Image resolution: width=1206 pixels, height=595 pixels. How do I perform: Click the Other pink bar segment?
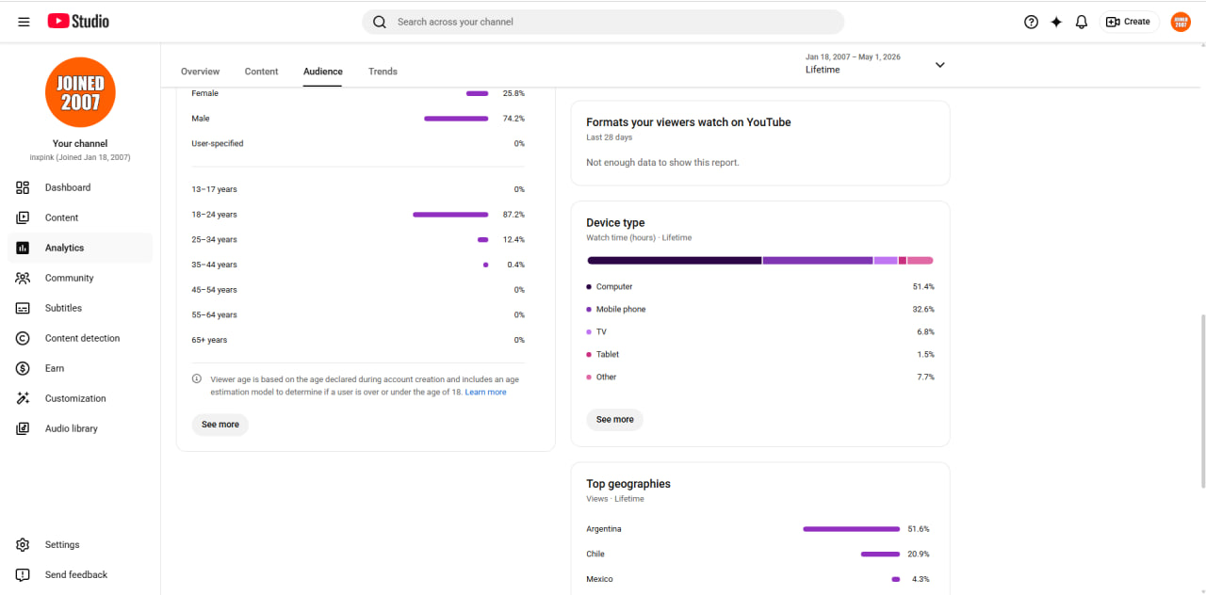pos(921,260)
